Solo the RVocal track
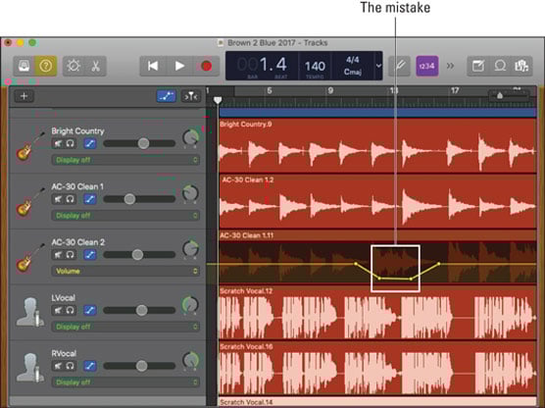The height and width of the screenshot is (408, 545). (x=71, y=366)
